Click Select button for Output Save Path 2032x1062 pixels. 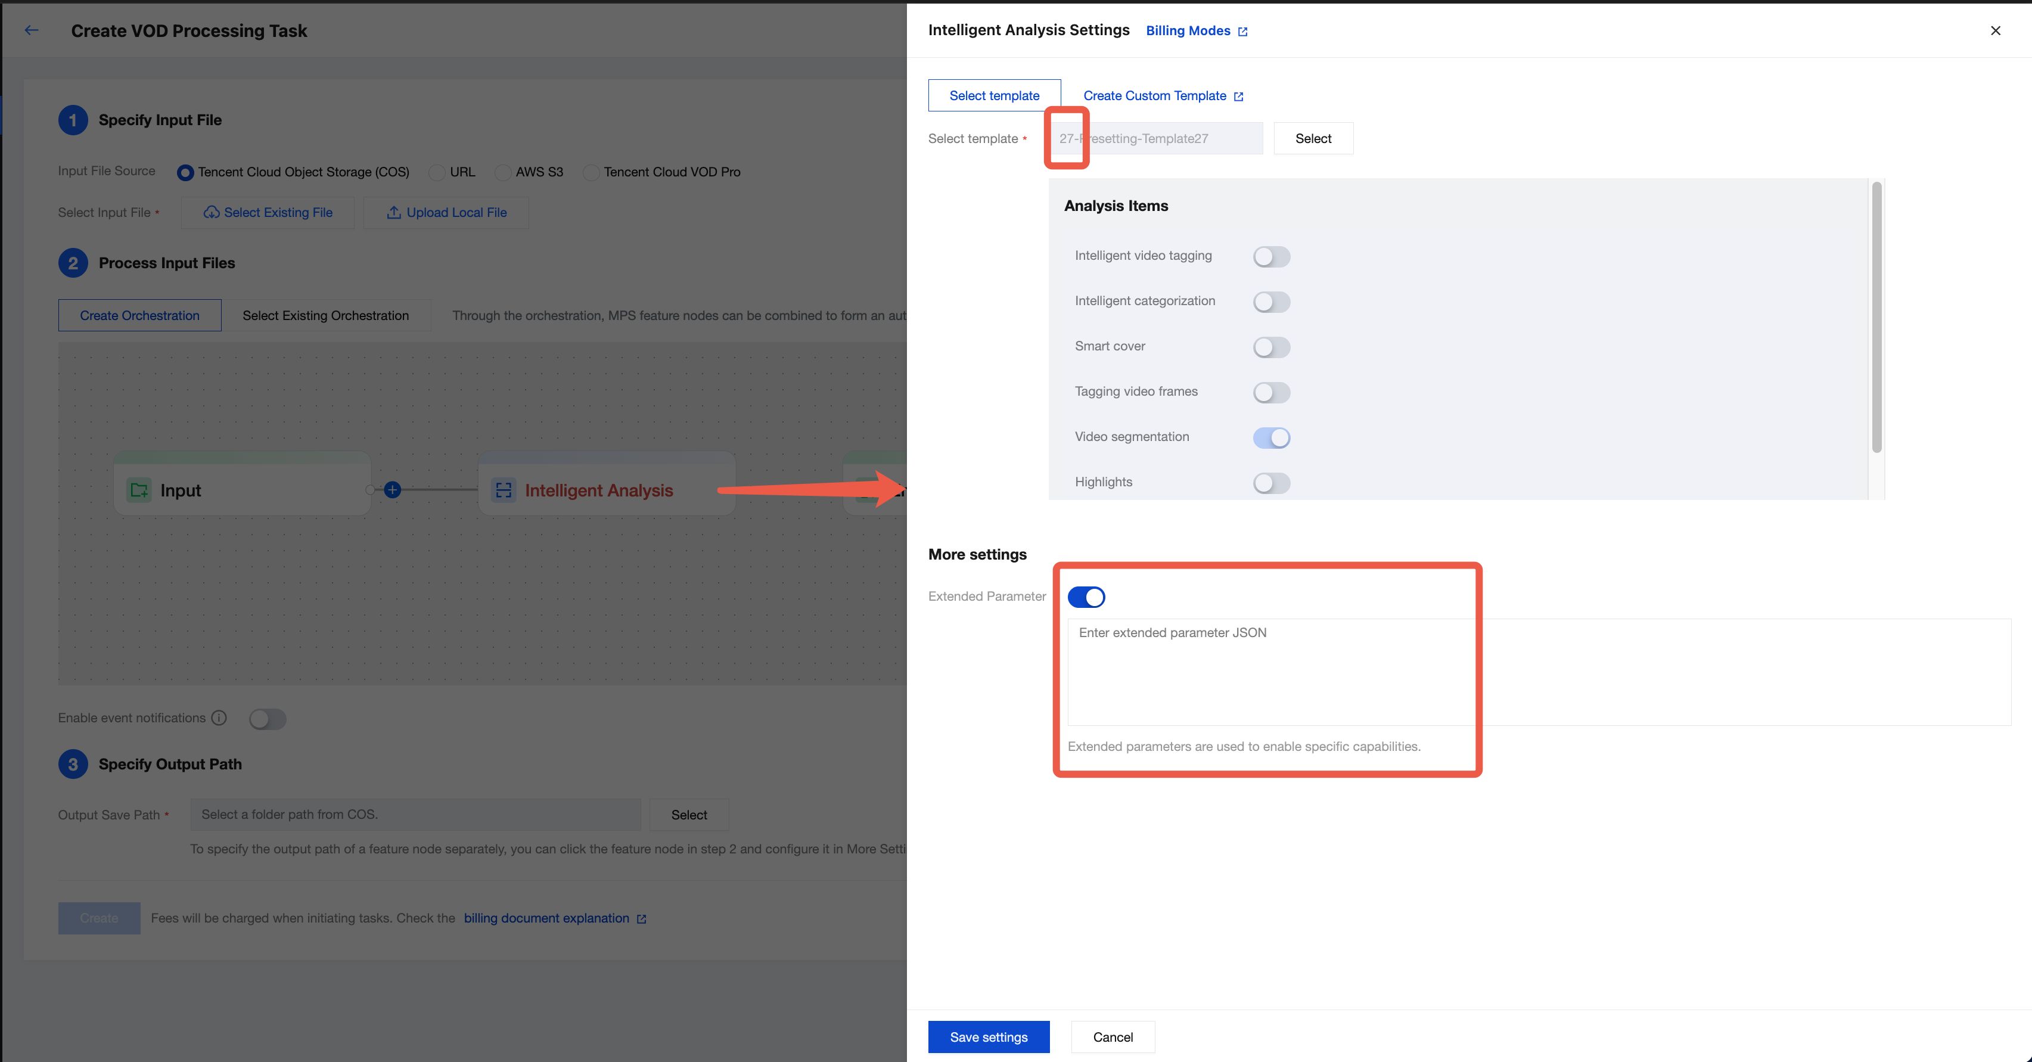tap(689, 814)
